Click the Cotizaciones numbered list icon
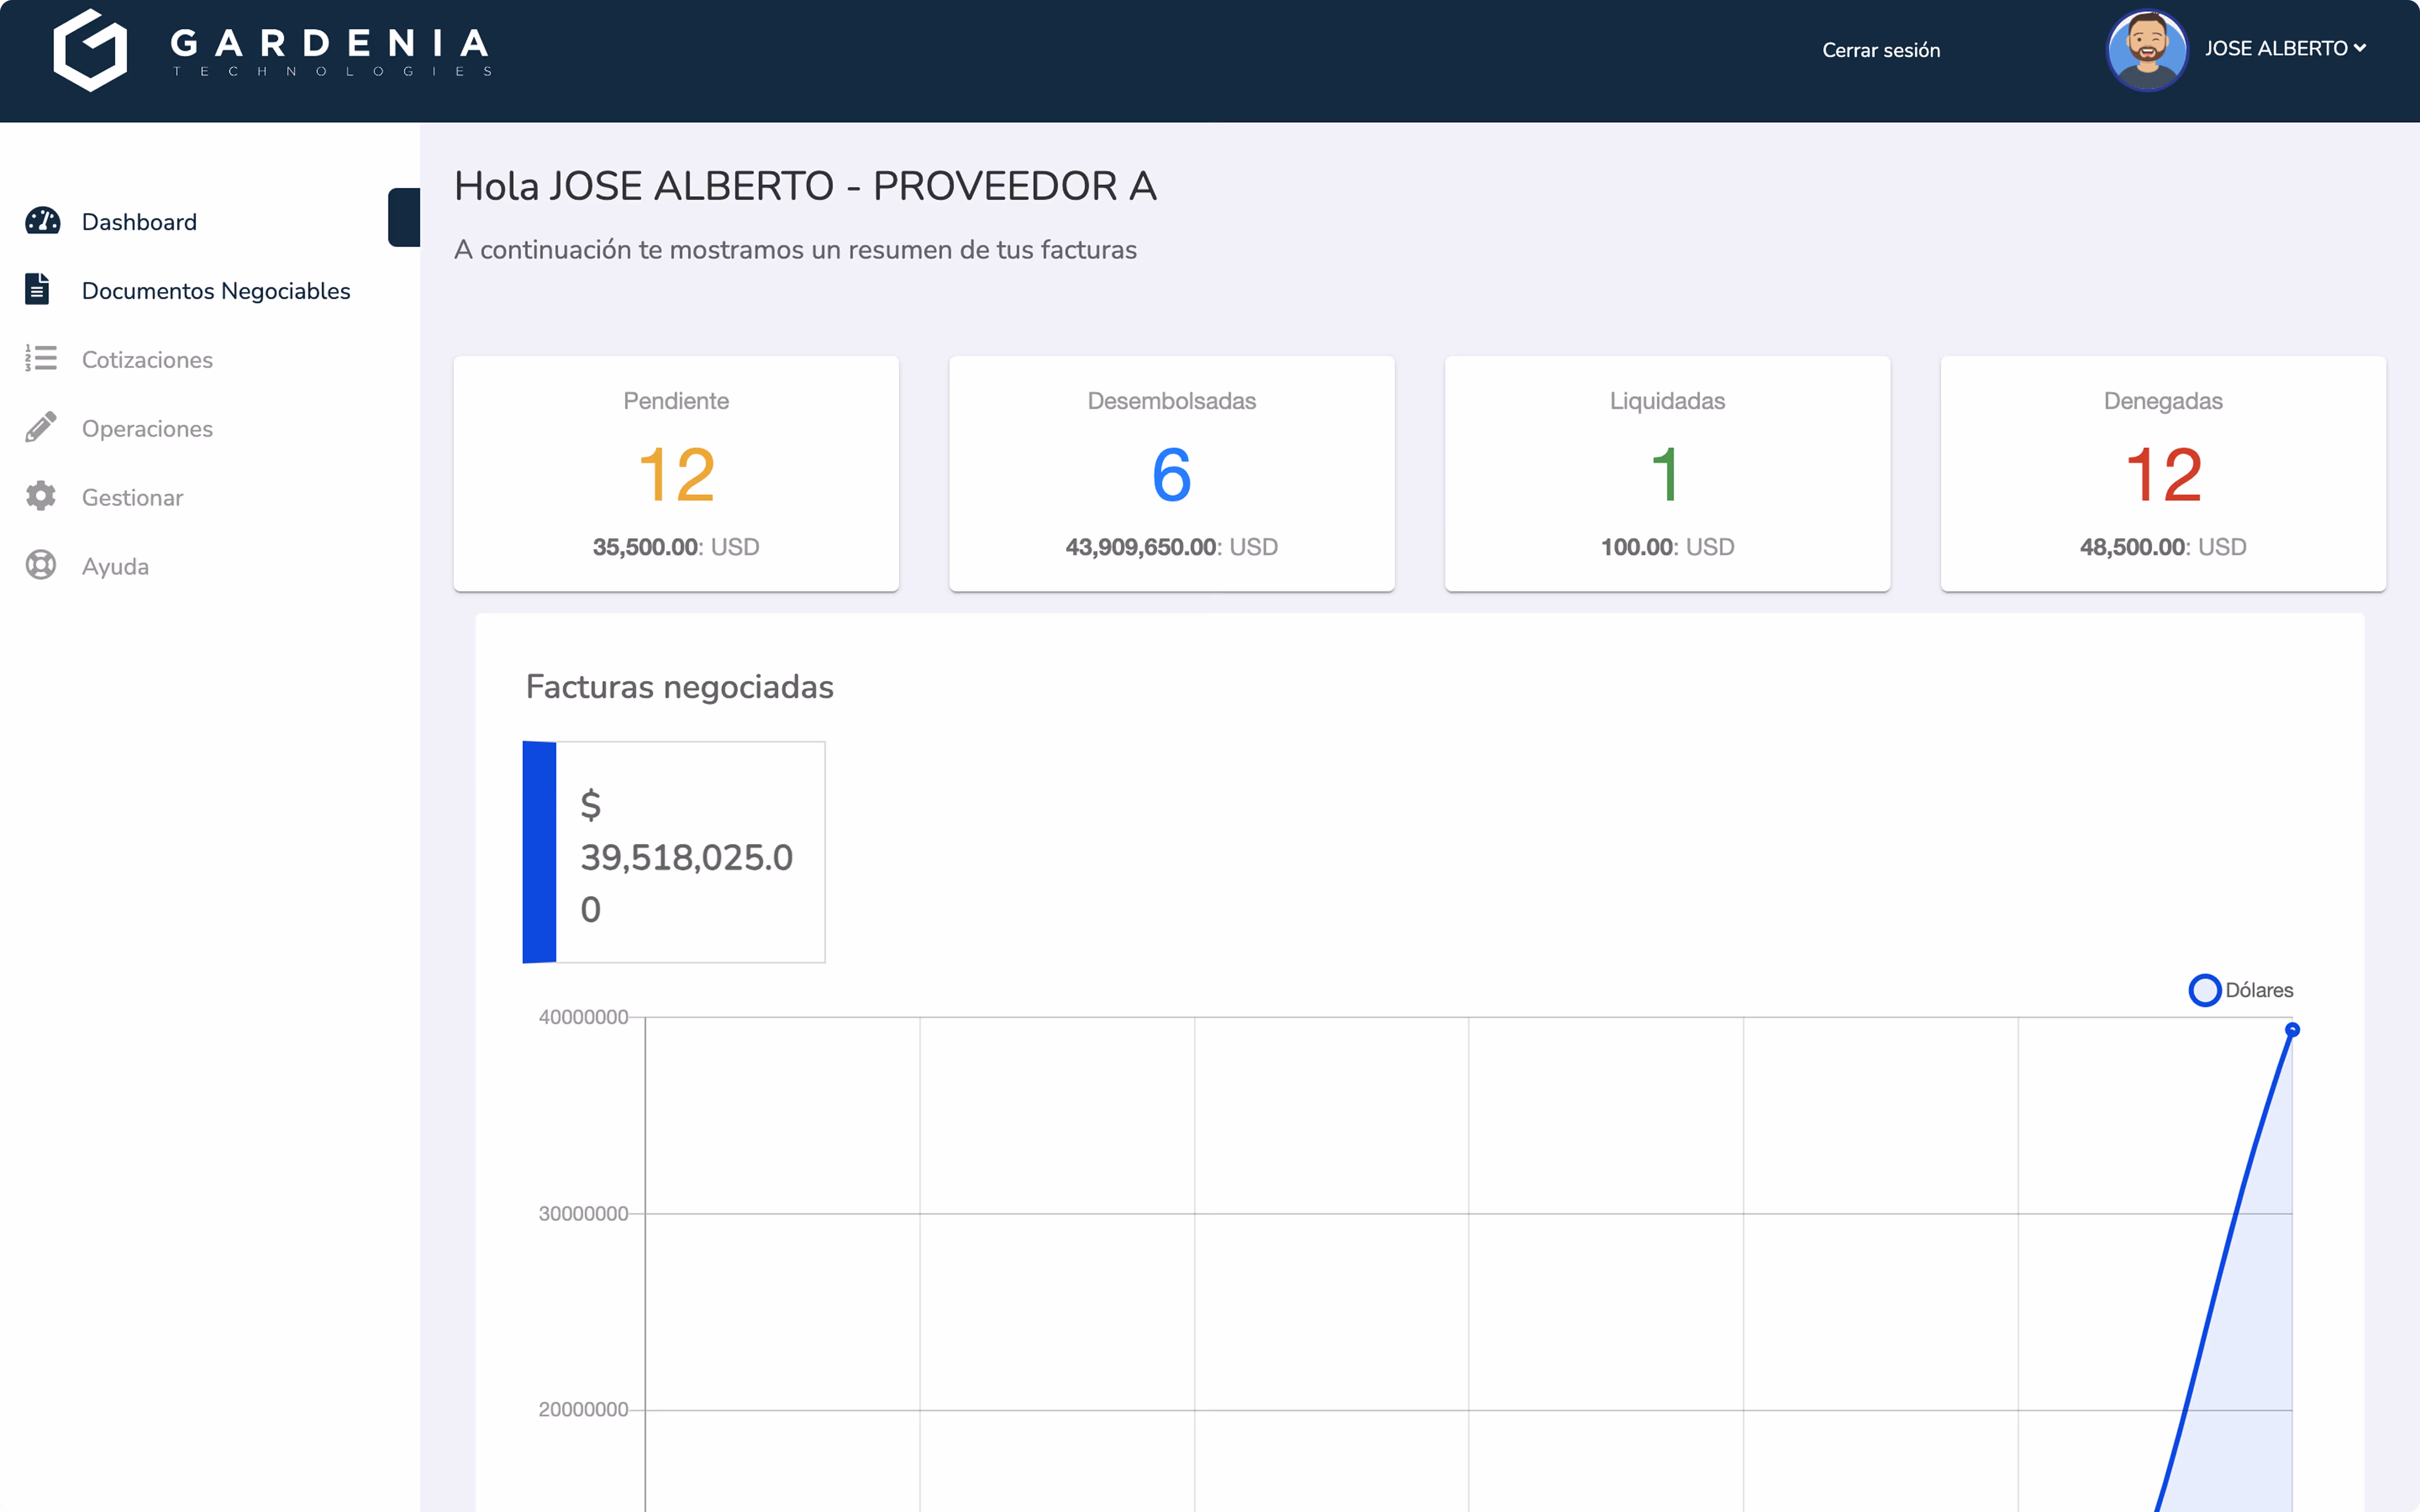The image size is (2420, 1512). 40,358
